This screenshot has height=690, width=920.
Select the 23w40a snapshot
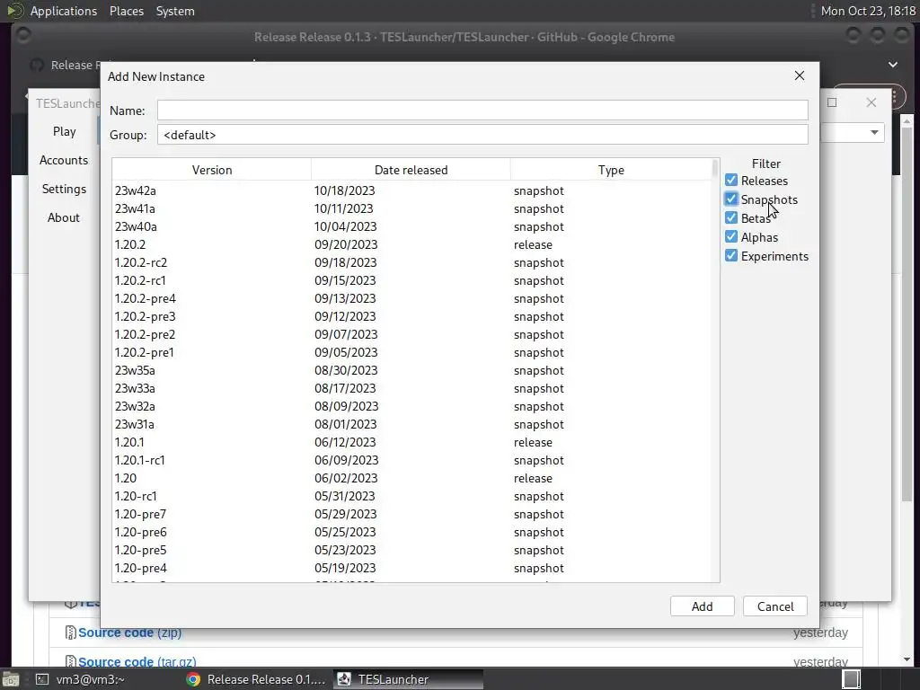tap(411, 226)
